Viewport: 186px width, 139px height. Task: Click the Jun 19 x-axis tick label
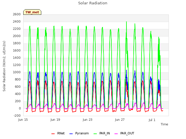(55, 120)
